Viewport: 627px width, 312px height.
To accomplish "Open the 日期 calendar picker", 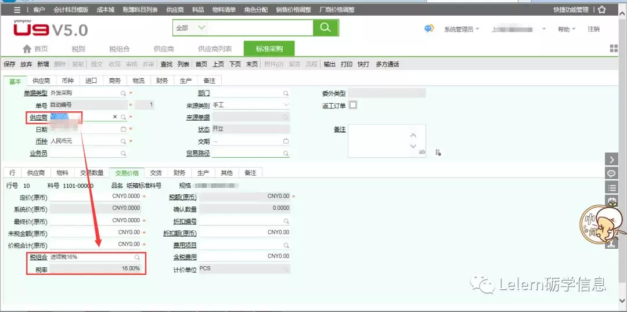I will [x=124, y=129].
